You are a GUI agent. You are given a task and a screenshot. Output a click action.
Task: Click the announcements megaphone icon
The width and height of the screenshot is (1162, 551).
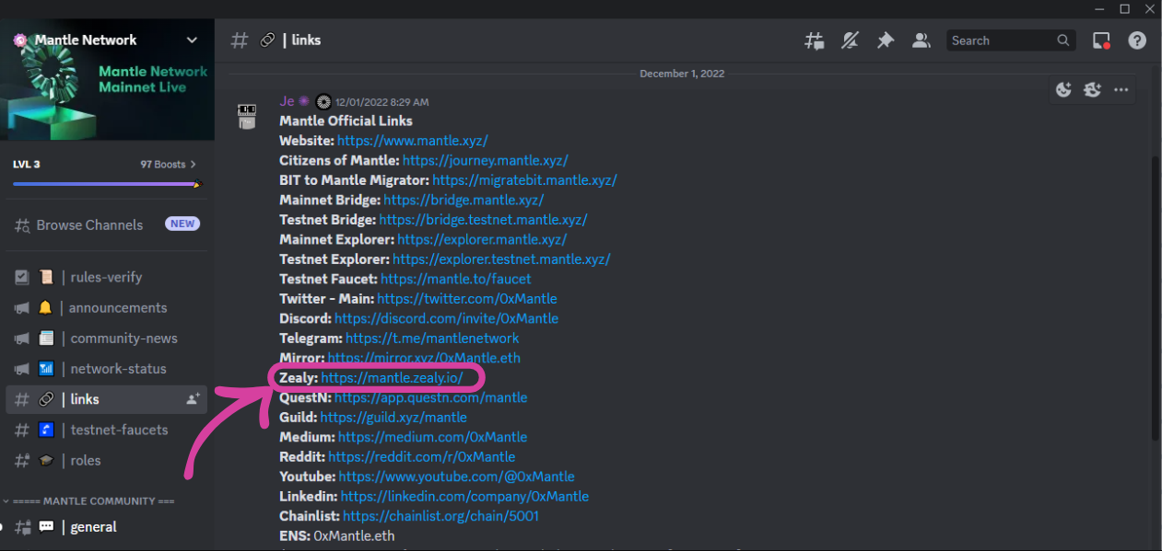pyautogui.click(x=22, y=307)
